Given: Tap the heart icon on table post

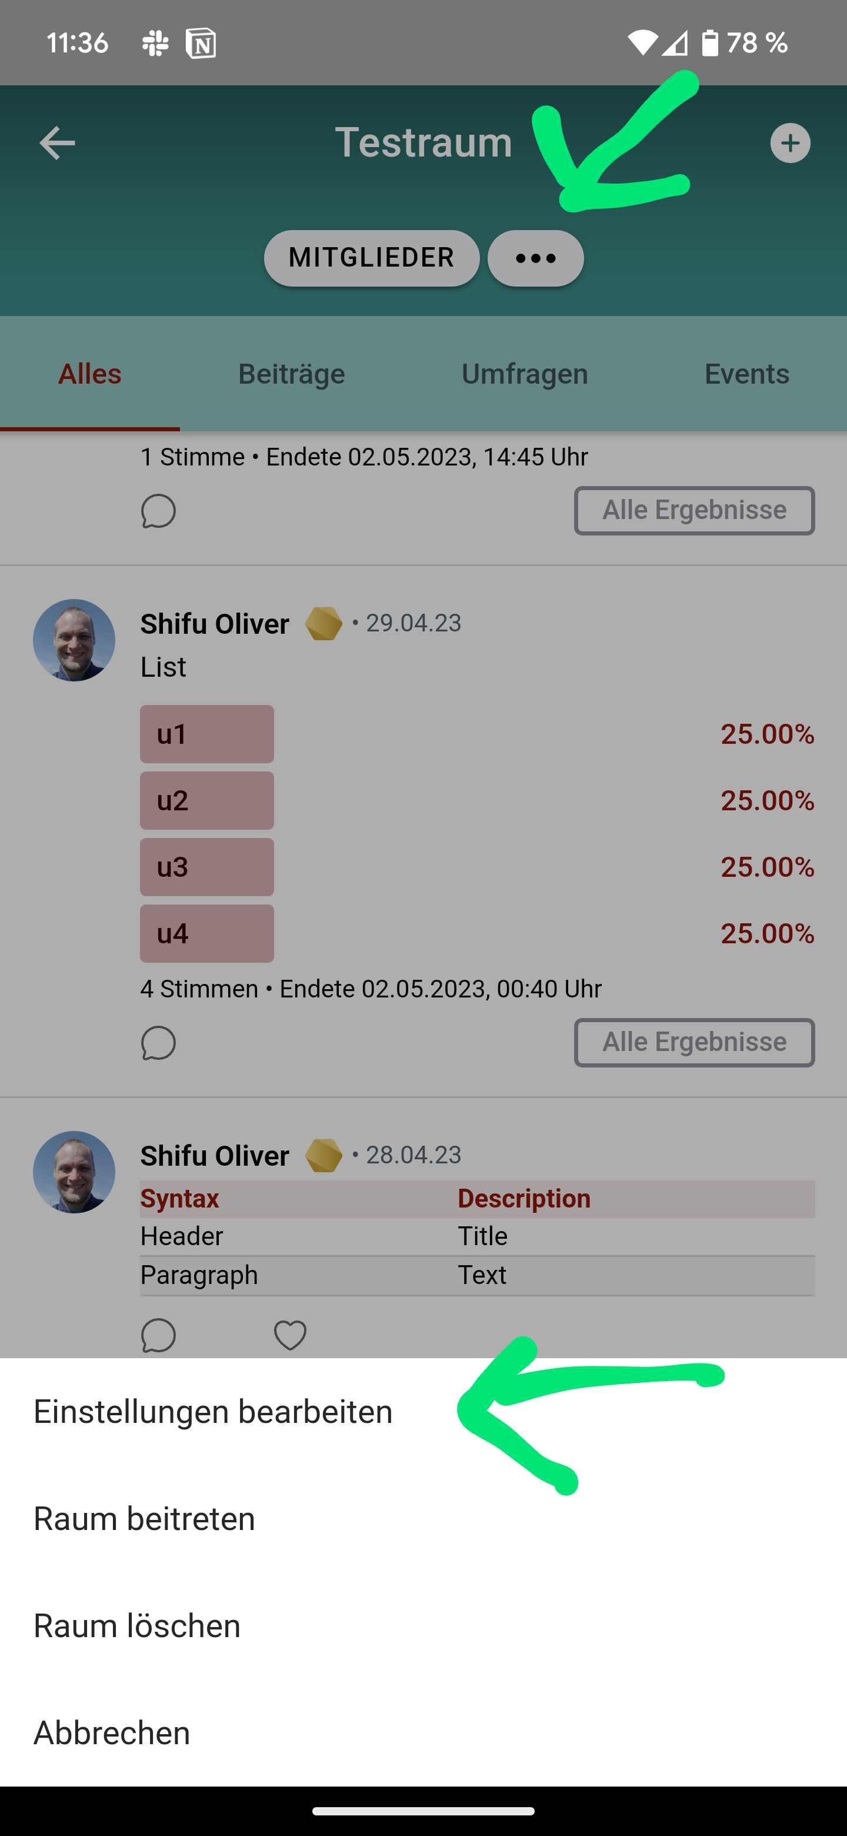Looking at the screenshot, I should point(290,1335).
